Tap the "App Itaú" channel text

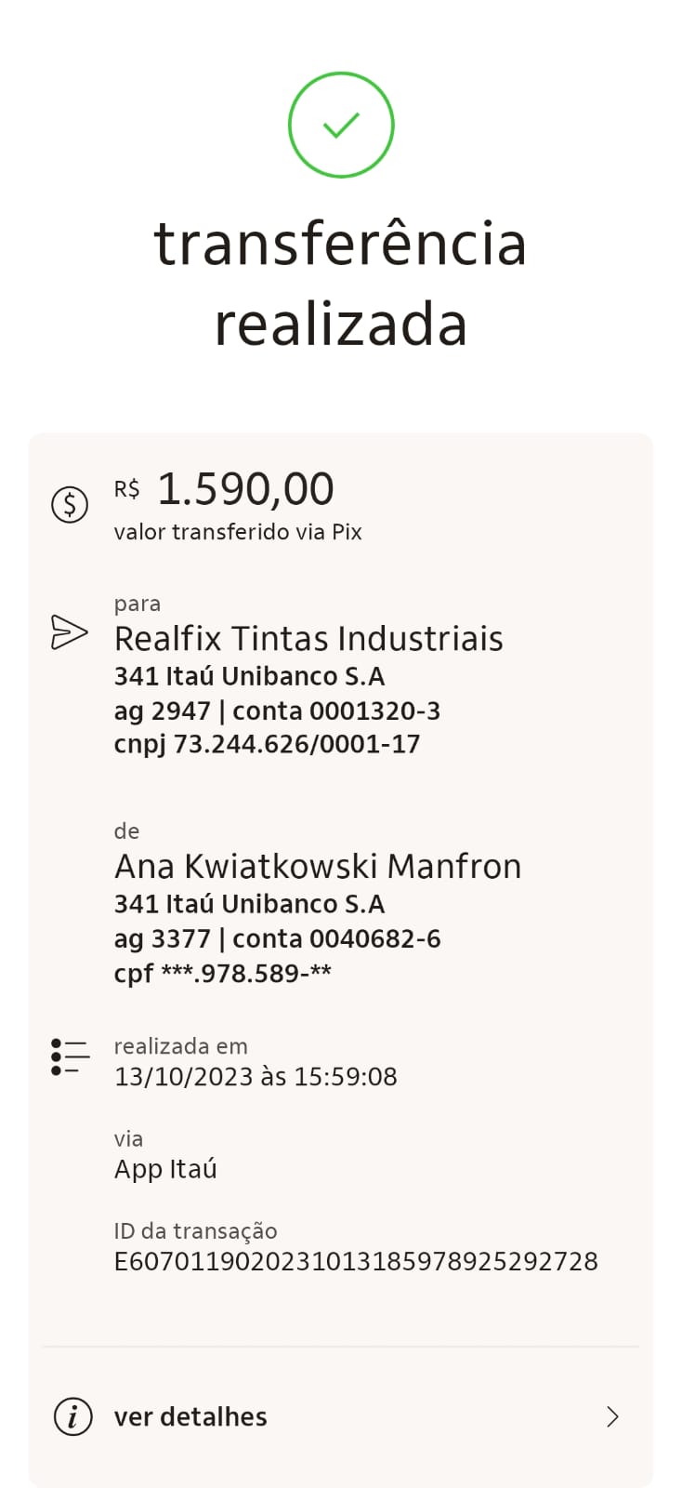[165, 1169]
